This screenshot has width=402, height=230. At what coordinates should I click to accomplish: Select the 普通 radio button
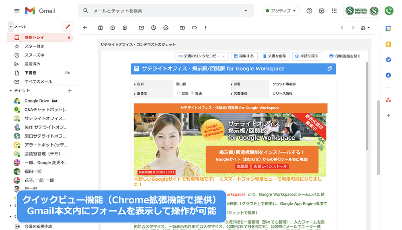[x=192, y=93]
